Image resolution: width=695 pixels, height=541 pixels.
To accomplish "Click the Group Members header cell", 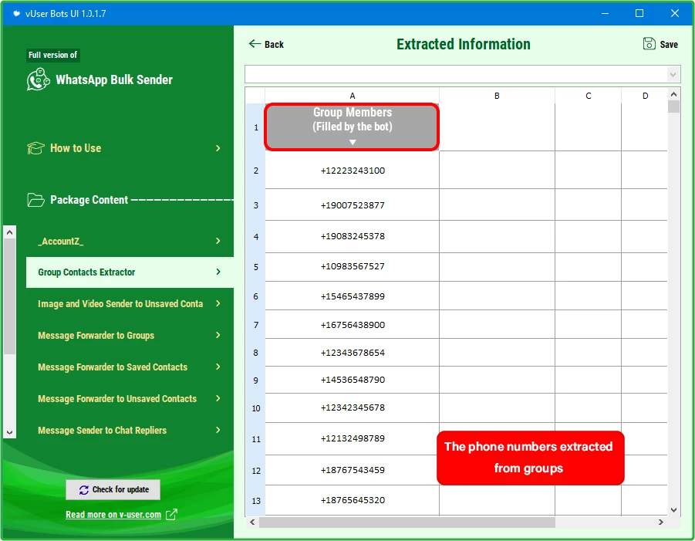I will point(352,127).
